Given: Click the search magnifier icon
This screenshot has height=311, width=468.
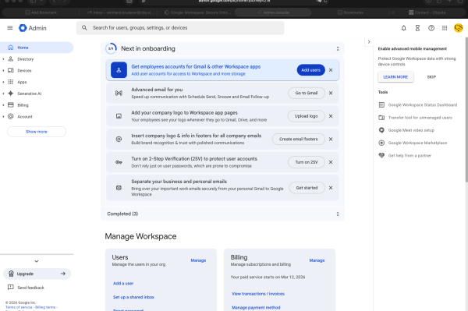Looking at the screenshot, I should [84, 28].
